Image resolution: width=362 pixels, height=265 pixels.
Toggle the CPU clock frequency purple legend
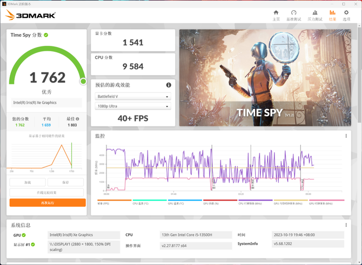click(x=256, y=200)
